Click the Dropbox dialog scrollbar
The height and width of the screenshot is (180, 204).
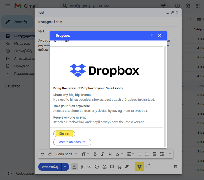pyautogui.click(x=165, y=97)
